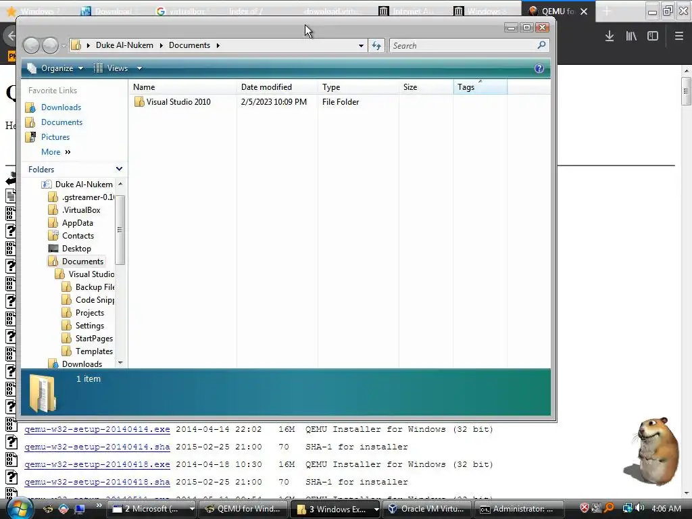Select Projects folder in tree
The height and width of the screenshot is (519, 692).
pos(90,312)
